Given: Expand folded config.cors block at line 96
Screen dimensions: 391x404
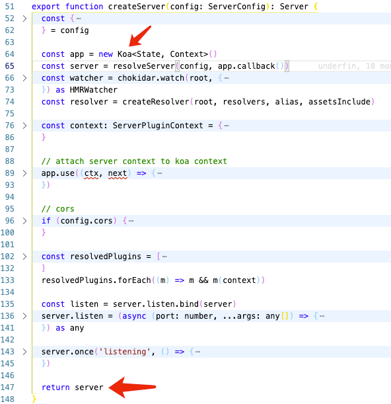Looking at the screenshot, I should coord(24,221).
